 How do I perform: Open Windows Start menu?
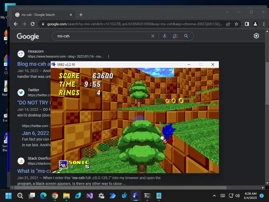click(8, 196)
